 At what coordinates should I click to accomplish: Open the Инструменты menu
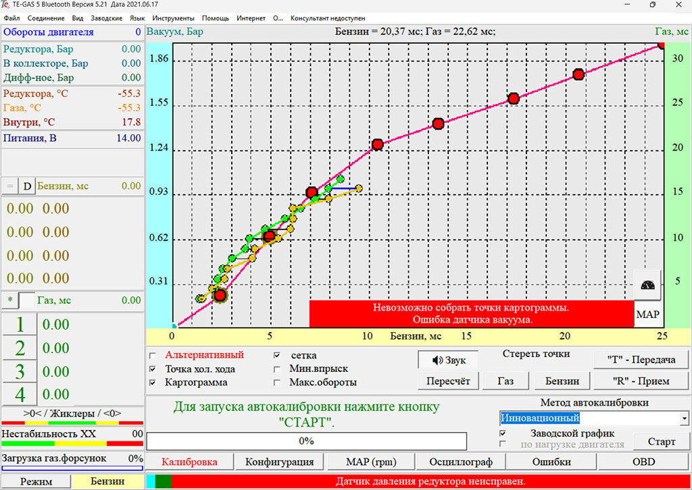pyautogui.click(x=173, y=18)
